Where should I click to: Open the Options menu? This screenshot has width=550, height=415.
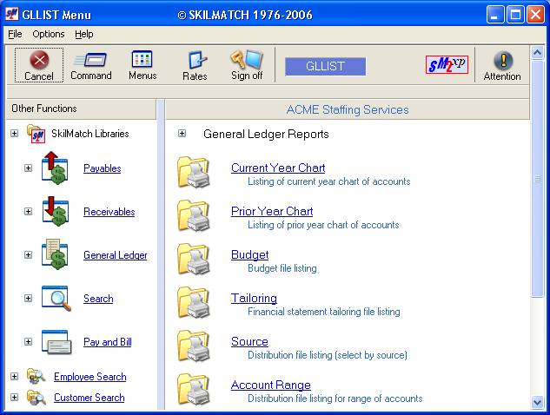coord(49,34)
